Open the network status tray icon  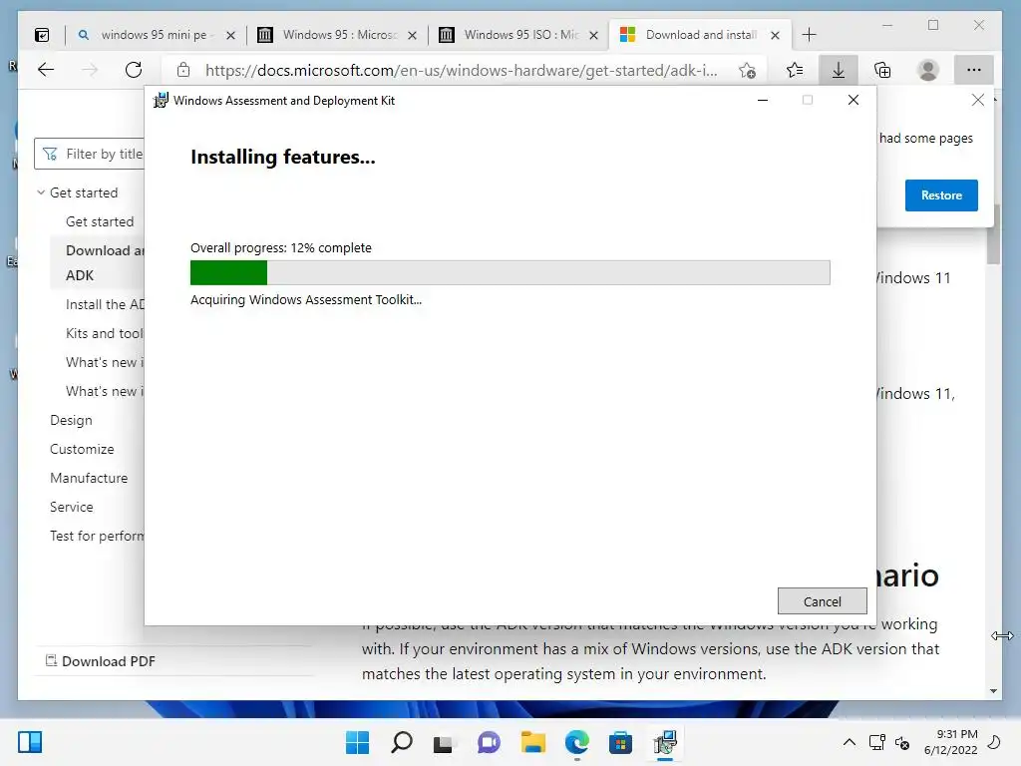pos(876,742)
